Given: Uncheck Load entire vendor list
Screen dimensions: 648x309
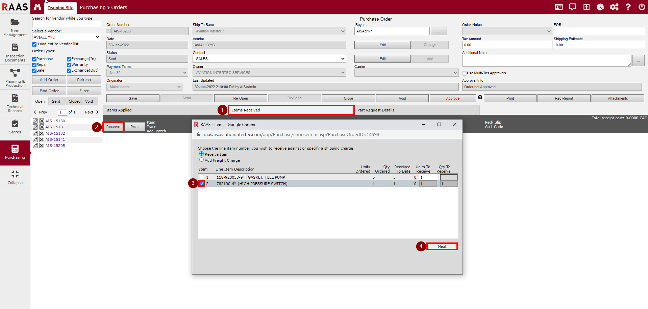Looking at the screenshot, I should pos(34,44).
